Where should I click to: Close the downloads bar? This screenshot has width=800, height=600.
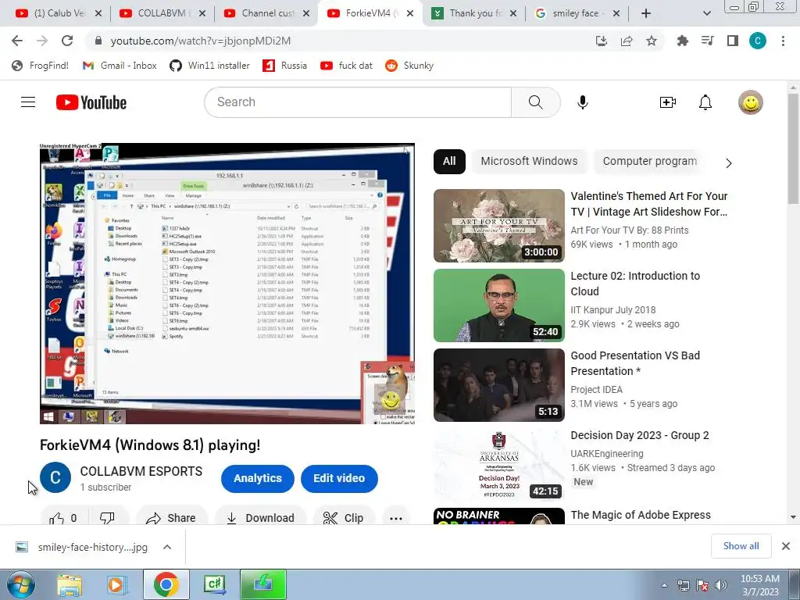786,546
